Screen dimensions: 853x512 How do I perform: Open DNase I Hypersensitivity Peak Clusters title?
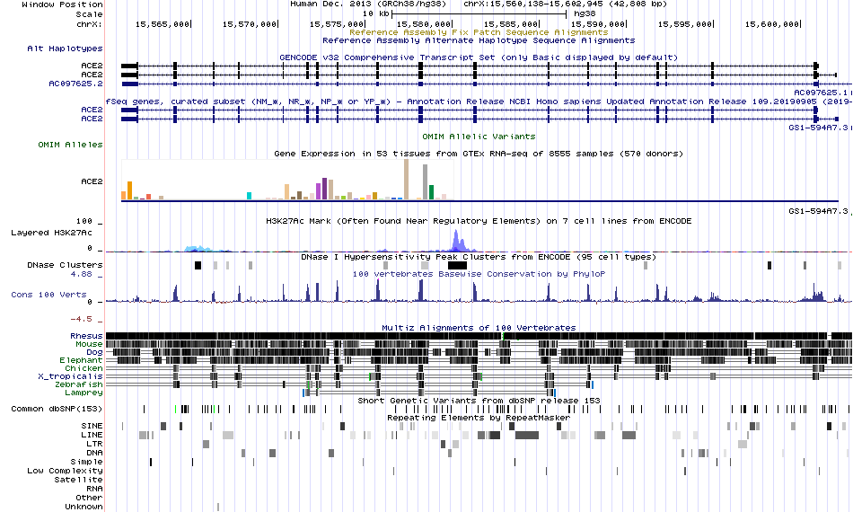tap(479, 257)
